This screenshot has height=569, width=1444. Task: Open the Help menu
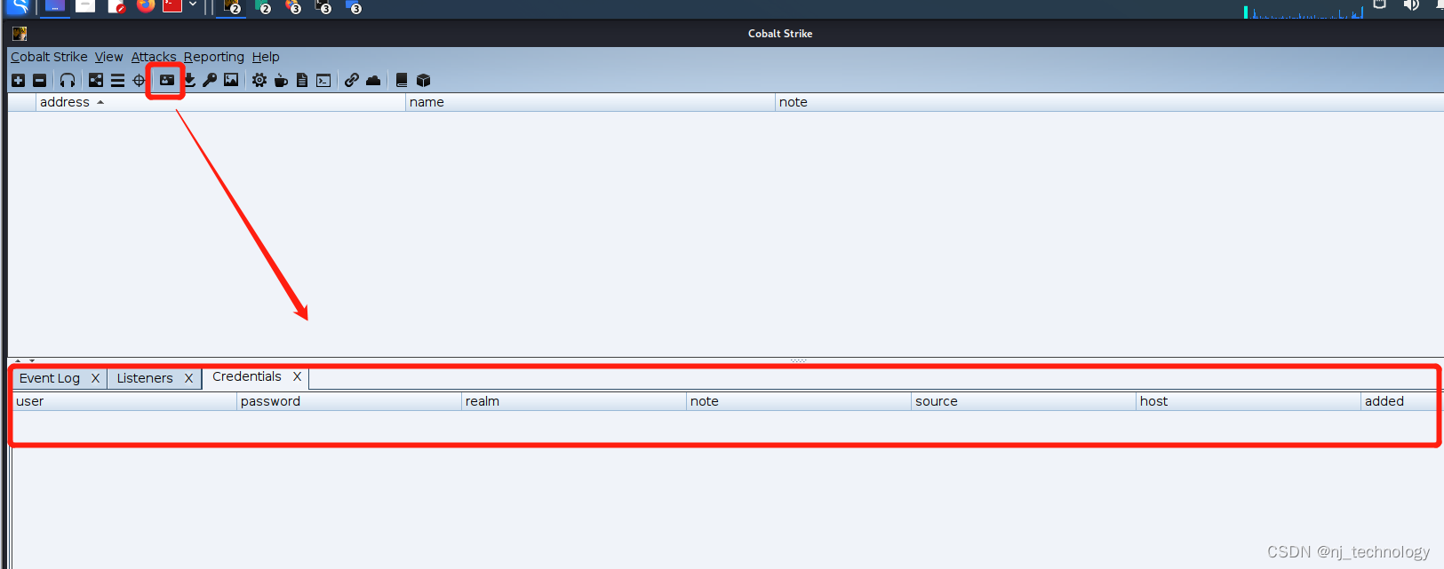pyautogui.click(x=266, y=57)
